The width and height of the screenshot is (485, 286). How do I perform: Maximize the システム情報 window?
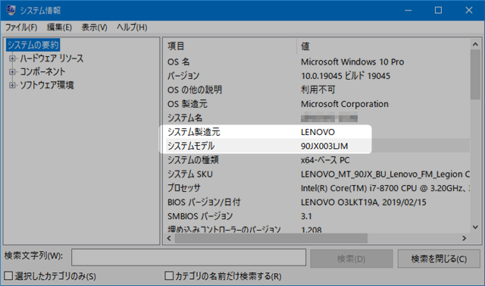point(438,10)
